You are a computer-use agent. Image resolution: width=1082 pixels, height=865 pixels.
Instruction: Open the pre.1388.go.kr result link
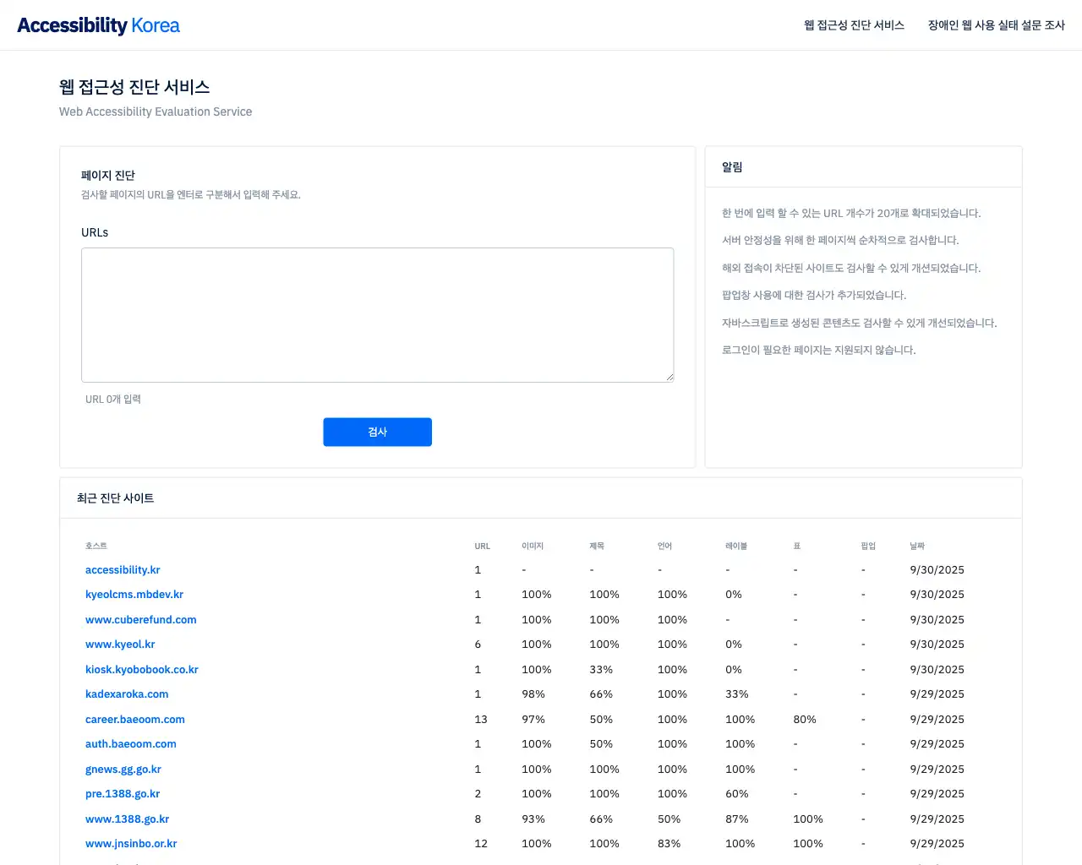pos(123,793)
